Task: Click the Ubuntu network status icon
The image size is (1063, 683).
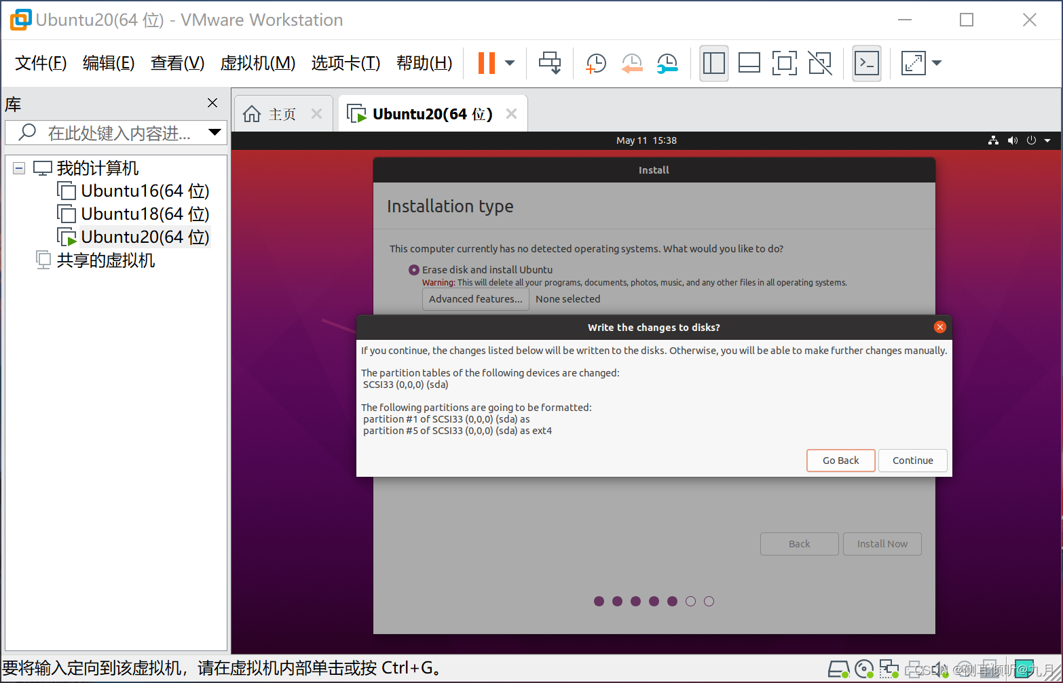Action: tap(994, 140)
